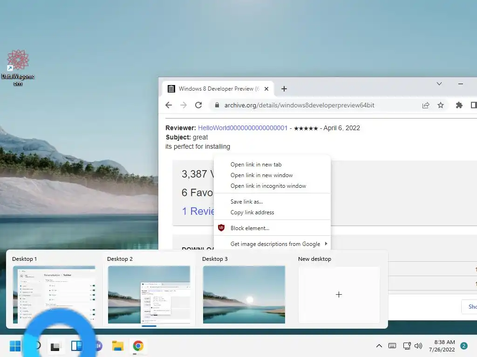Click the Search taskbar icon
The image size is (477, 357).
tap(37, 346)
